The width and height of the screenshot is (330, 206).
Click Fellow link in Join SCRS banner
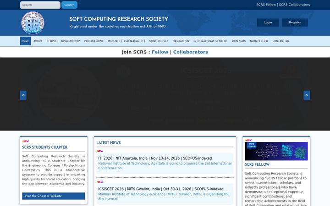(x=160, y=52)
